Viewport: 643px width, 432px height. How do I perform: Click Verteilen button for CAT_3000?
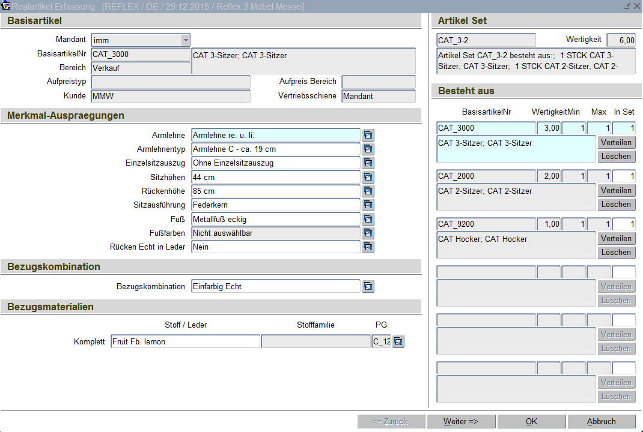[x=616, y=143]
